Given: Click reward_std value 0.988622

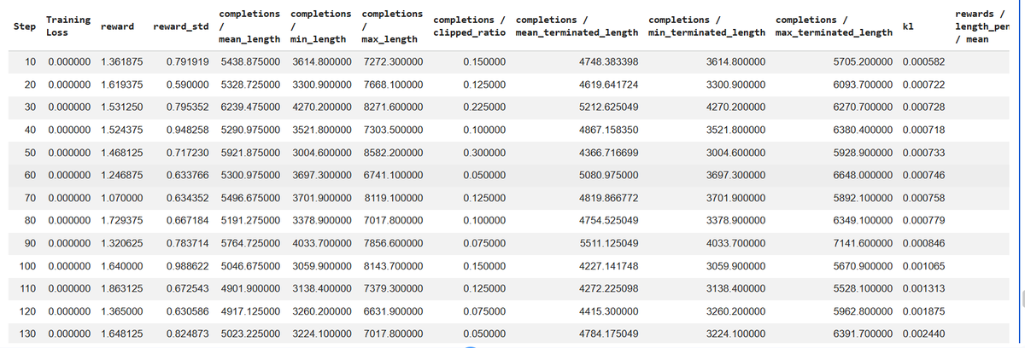Looking at the screenshot, I should pos(188,266).
